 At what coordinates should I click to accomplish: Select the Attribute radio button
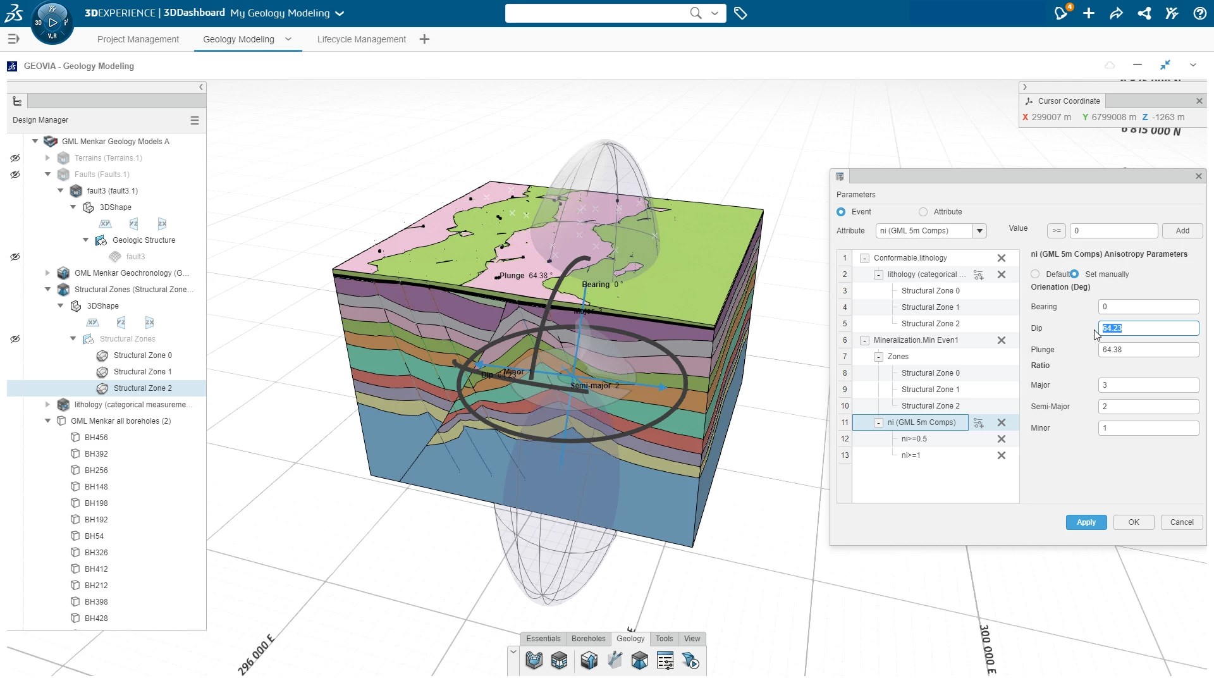[923, 212]
